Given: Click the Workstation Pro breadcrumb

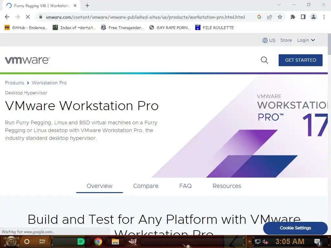Looking at the screenshot, I should pyautogui.click(x=49, y=83).
